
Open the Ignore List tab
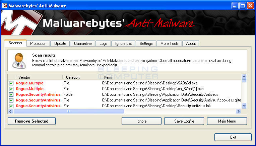pos(123,44)
